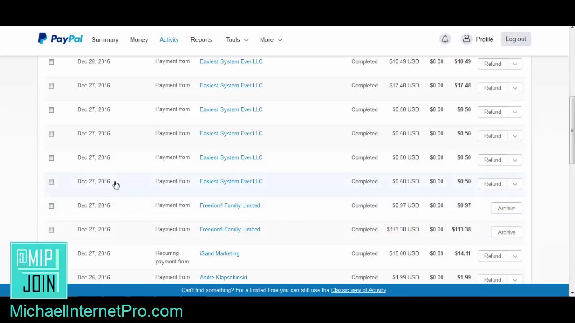Click the profile person icon
The image size is (575, 323).
(x=466, y=39)
